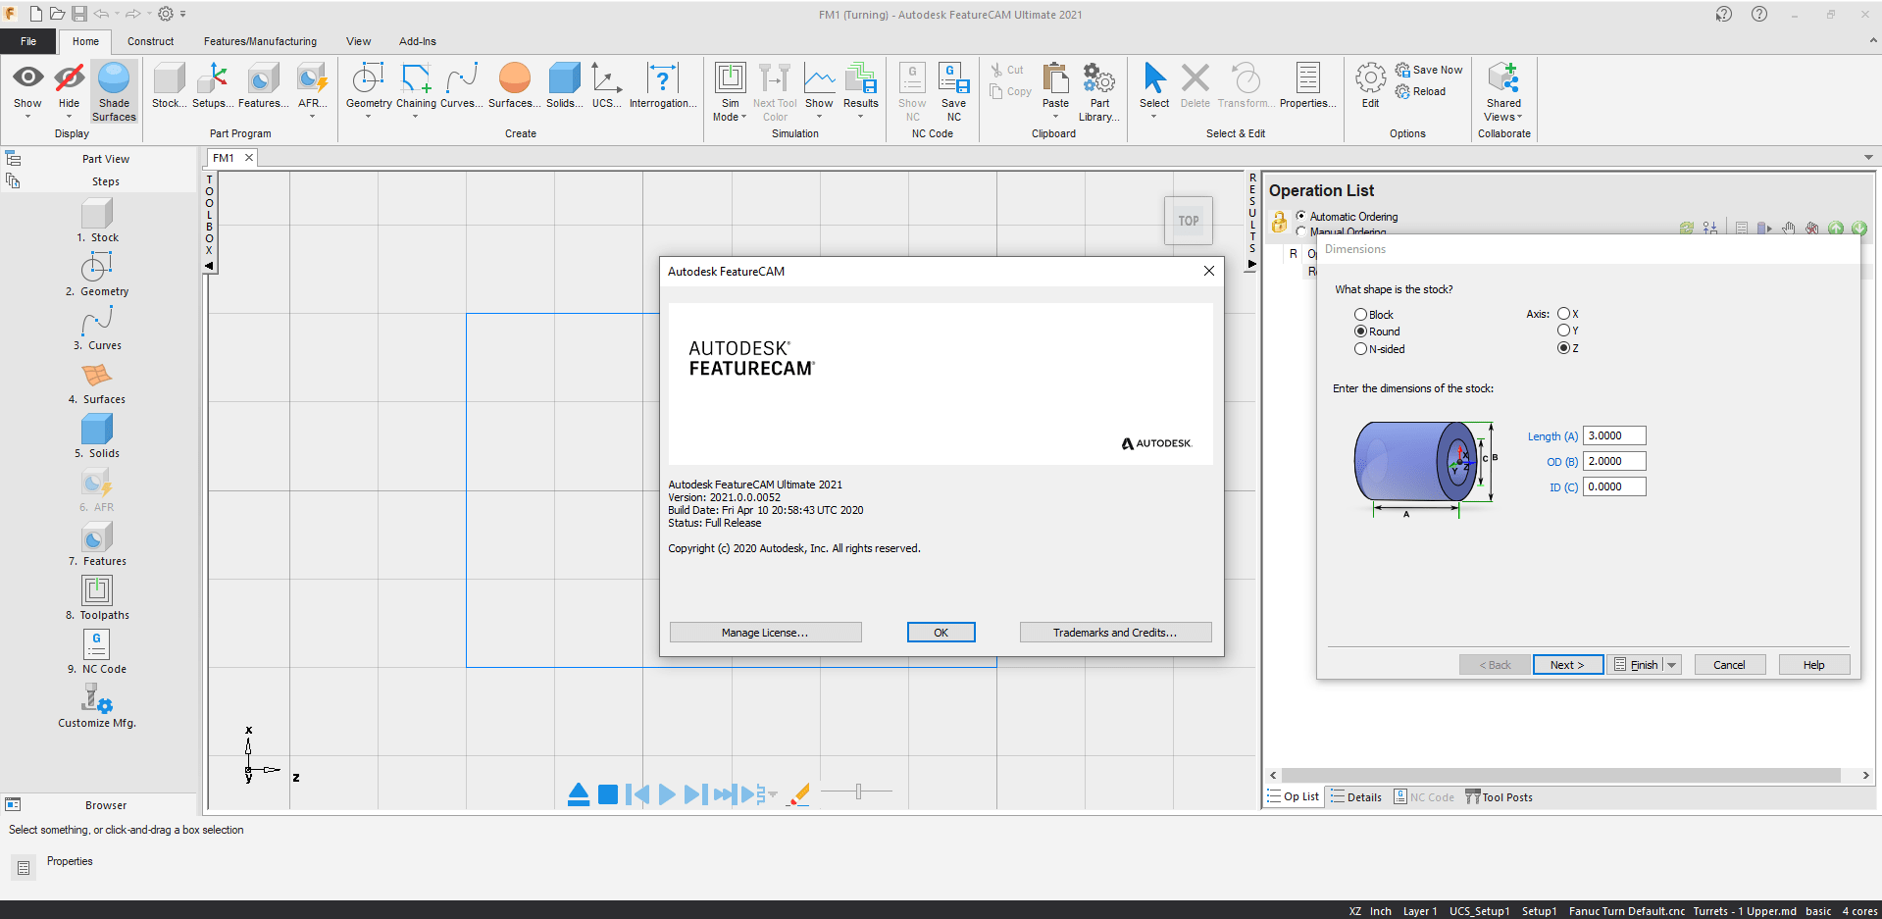Open the Stock wizard in the ribbon
Screen dimensions: 1882x919
click(x=169, y=85)
